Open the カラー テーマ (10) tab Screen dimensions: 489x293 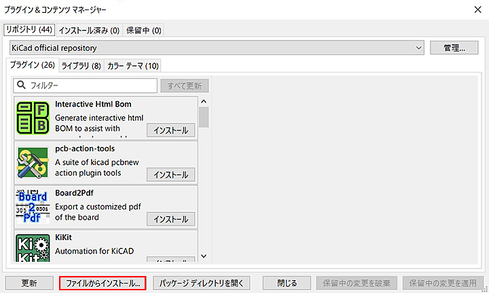[x=133, y=66]
